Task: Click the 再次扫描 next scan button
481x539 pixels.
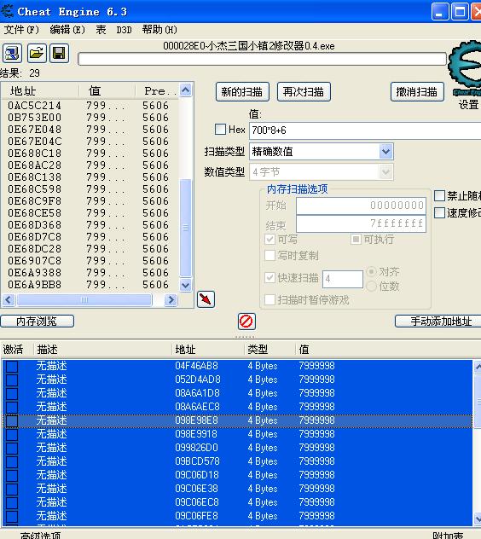Action: [x=304, y=92]
